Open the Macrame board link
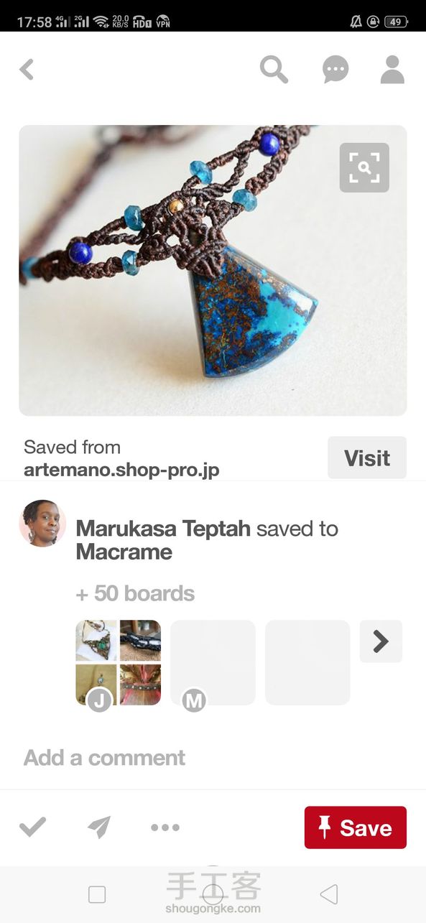Image resolution: width=426 pixels, height=923 pixels. 124,552
